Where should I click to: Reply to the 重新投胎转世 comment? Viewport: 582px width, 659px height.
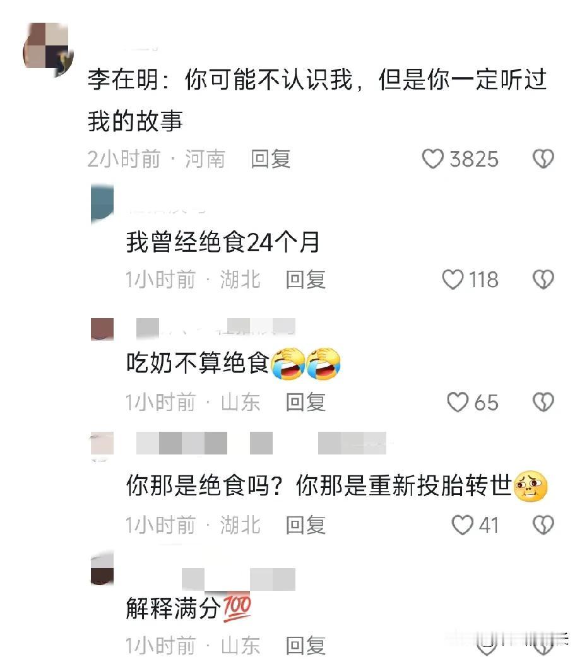[x=306, y=525]
